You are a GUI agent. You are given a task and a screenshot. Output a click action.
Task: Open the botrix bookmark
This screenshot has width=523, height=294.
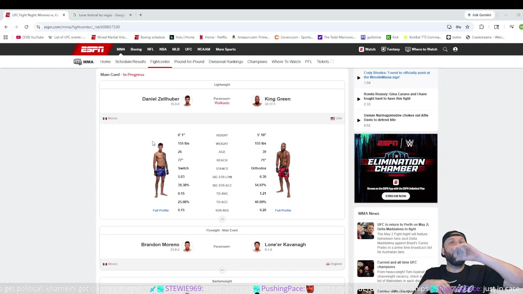pos(454,37)
